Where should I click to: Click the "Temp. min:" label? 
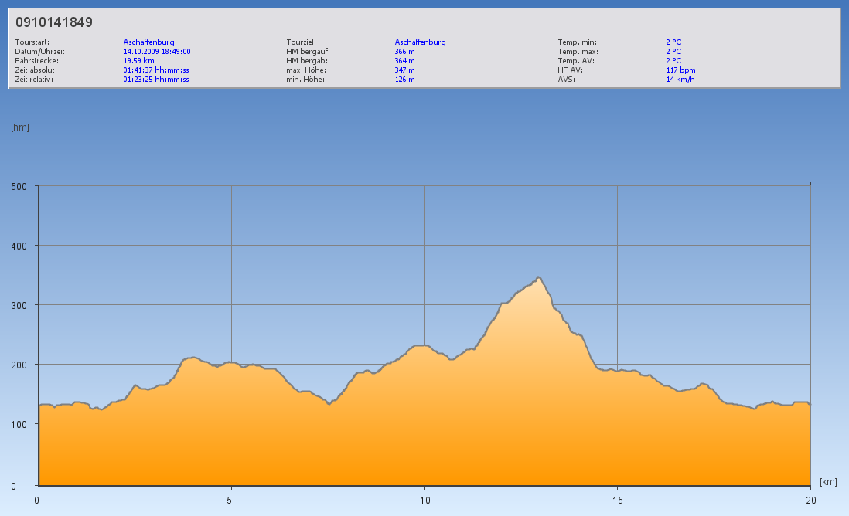(x=577, y=42)
